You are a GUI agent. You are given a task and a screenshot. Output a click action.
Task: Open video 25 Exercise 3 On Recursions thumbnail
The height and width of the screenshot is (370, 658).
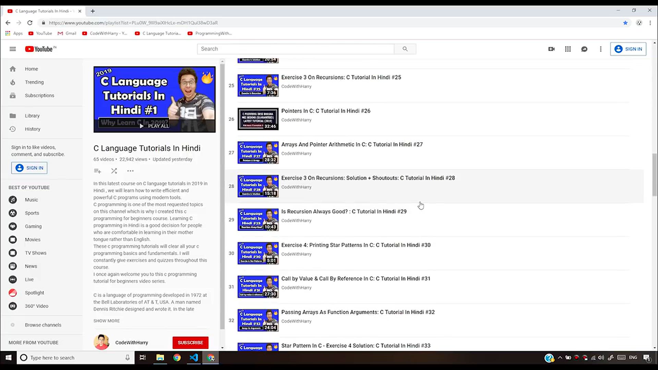click(258, 86)
